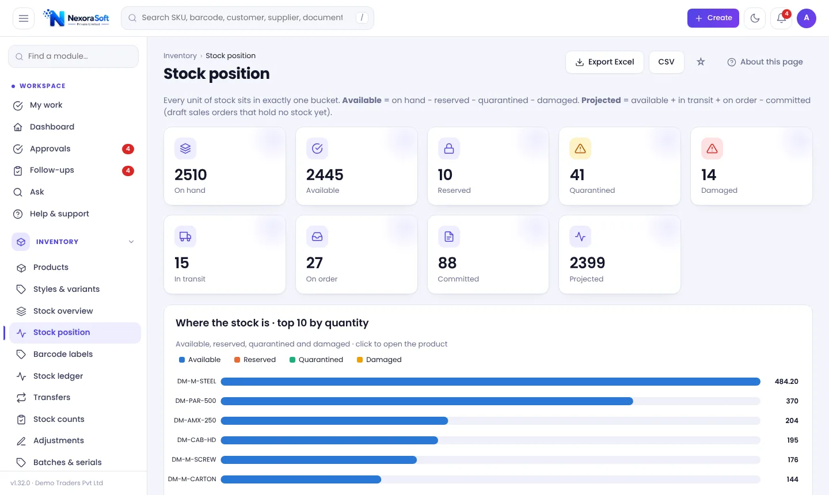829x495 pixels.
Task: Click the In transit truck icon
Action: coord(185,237)
